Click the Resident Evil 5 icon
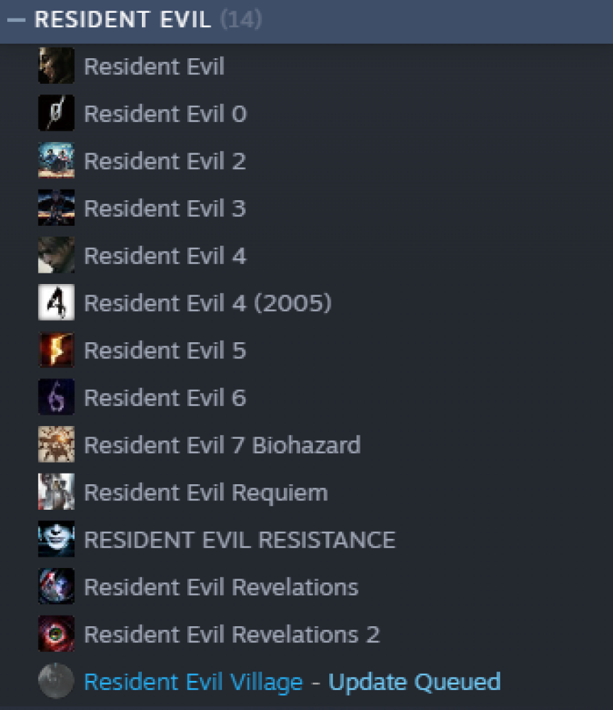Viewport: 613px width, 710px height. coord(56,350)
